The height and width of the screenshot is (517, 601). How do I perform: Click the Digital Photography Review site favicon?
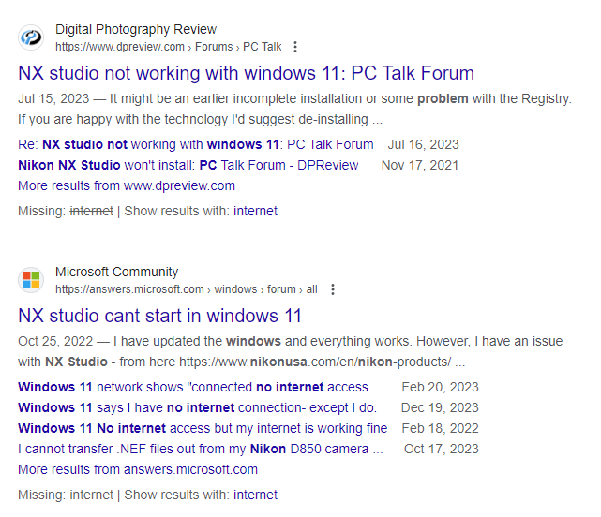[31, 37]
